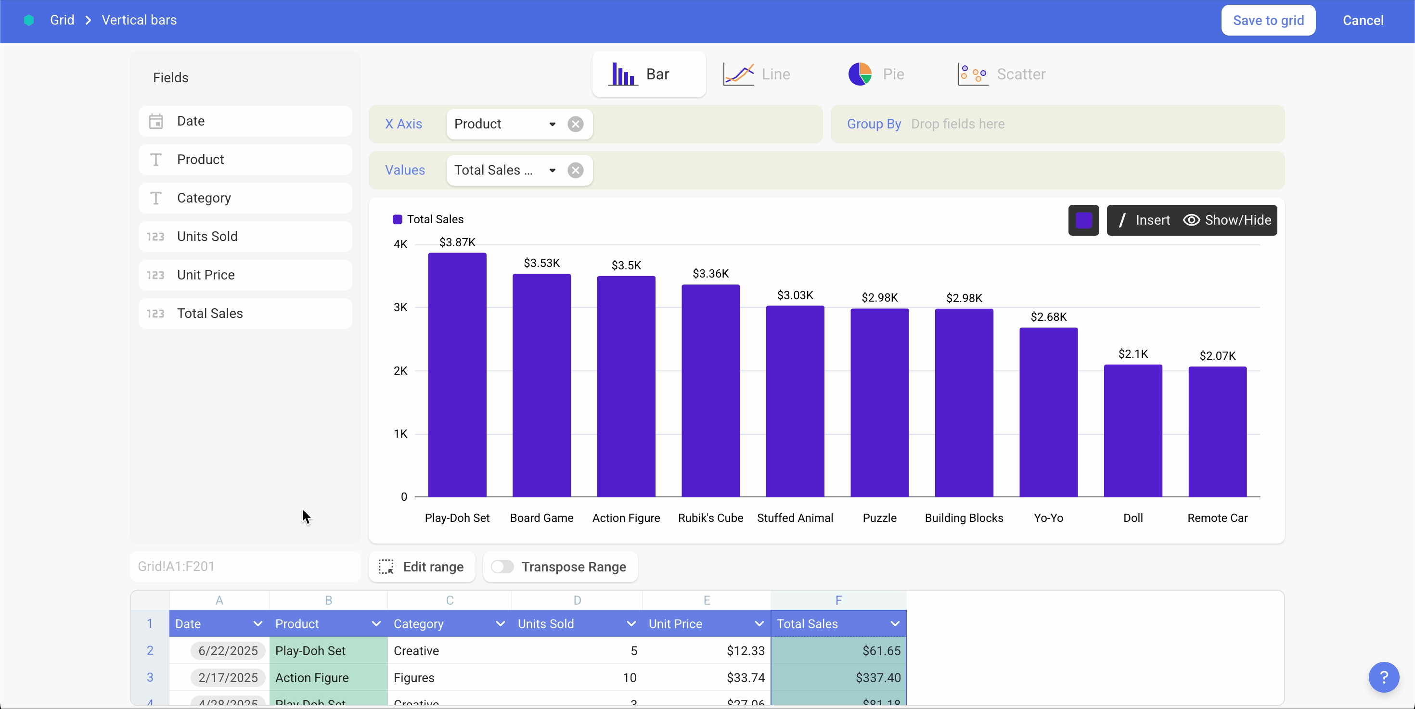The image size is (1415, 709).
Task: Enable the Transpose Range toggle
Action: point(502,568)
